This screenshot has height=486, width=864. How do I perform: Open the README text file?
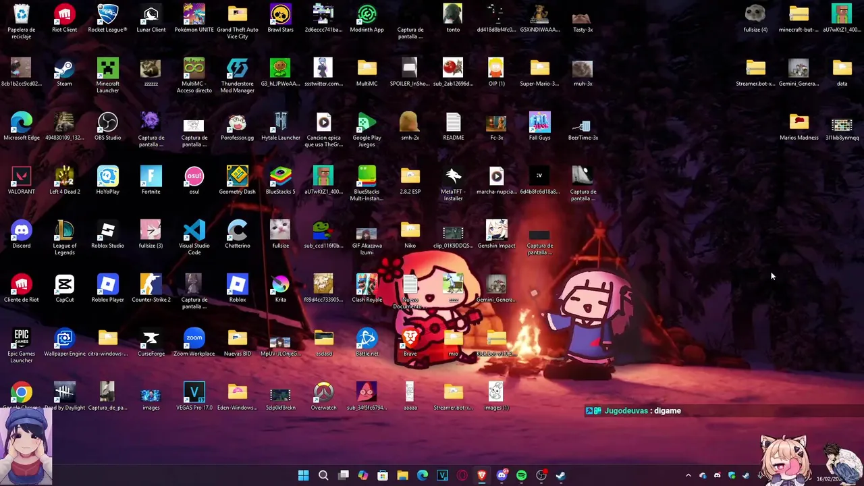click(454, 126)
